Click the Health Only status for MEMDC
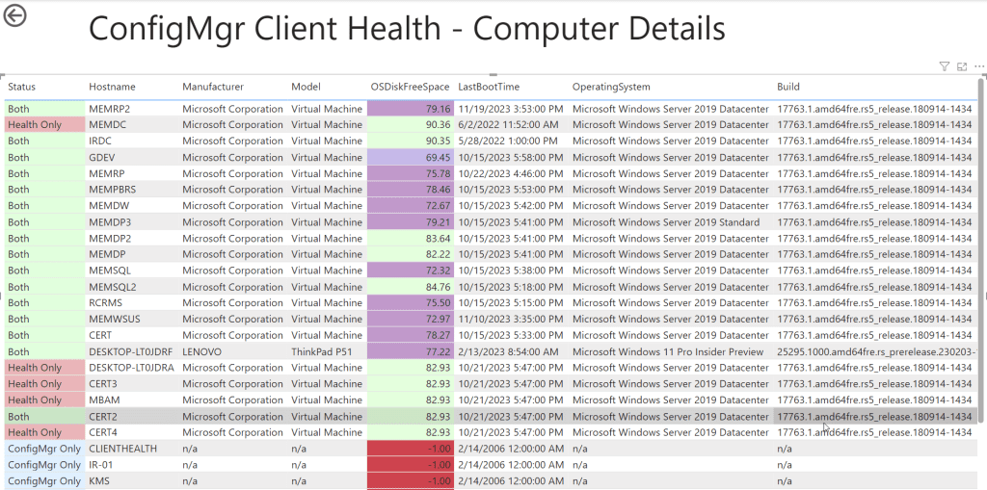The width and height of the screenshot is (987, 490). (44, 124)
